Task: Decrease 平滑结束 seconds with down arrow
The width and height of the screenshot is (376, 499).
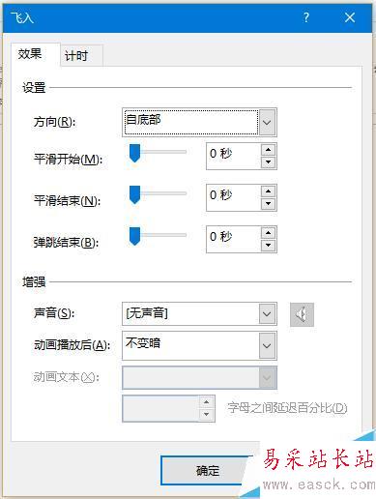Action: (x=268, y=204)
